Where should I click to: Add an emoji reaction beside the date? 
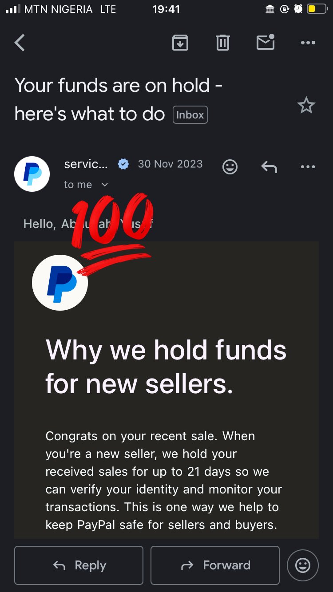230,167
